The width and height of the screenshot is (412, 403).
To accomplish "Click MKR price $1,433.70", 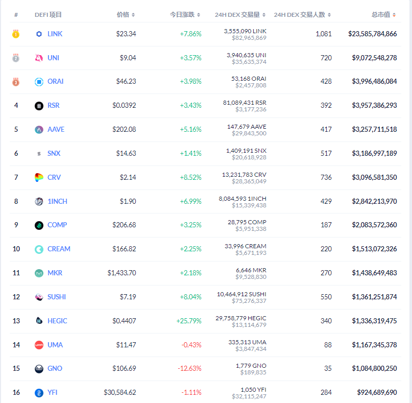I will pyautogui.click(x=122, y=273).
